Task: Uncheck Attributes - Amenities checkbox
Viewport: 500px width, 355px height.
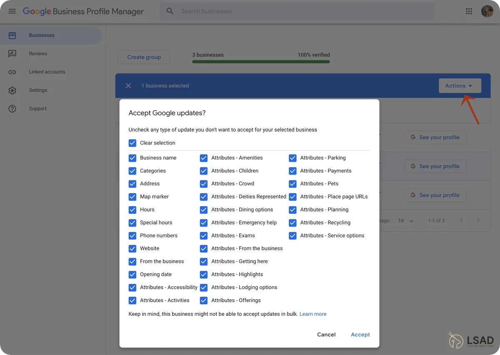Action: tap(204, 158)
